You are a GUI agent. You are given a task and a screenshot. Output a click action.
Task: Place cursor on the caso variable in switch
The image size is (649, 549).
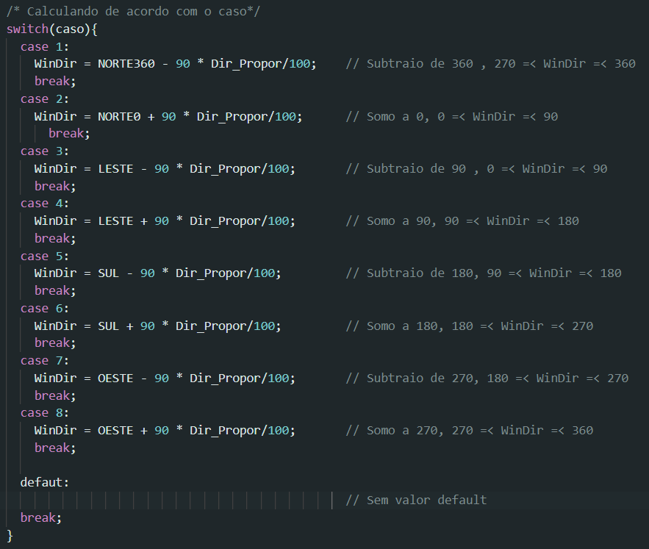(x=70, y=29)
